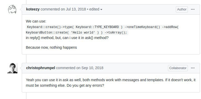
Task: Open the Sep 10, 2018 timestamp link
Action: click(x=92, y=68)
